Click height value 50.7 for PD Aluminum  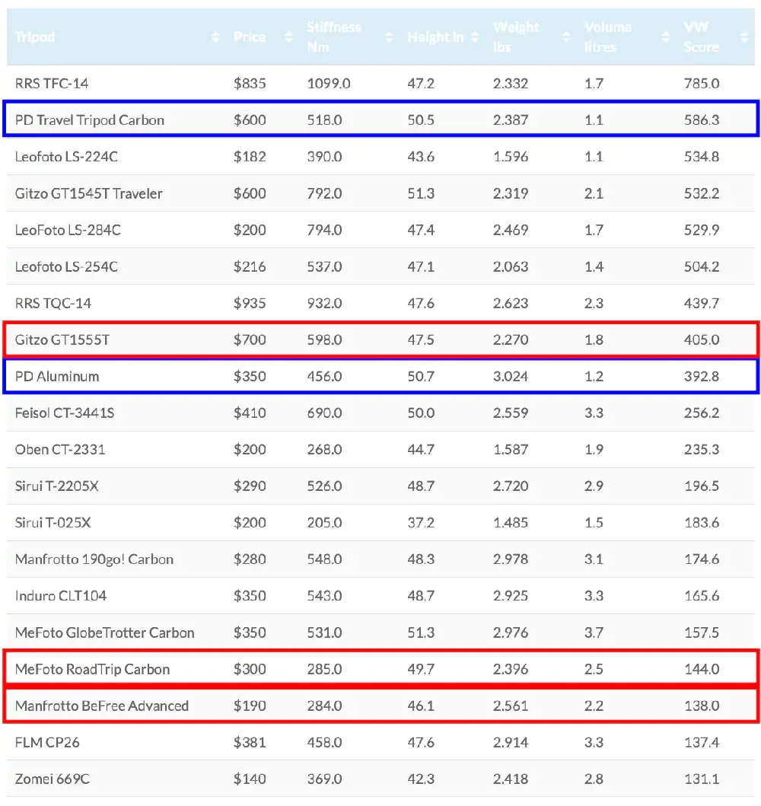tap(421, 376)
